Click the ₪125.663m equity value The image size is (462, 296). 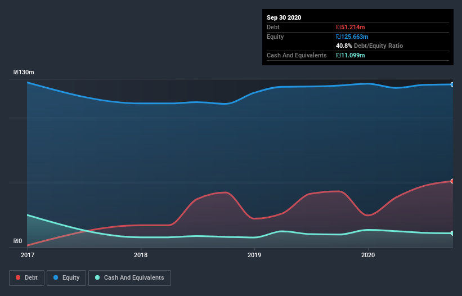(x=352, y=37)
